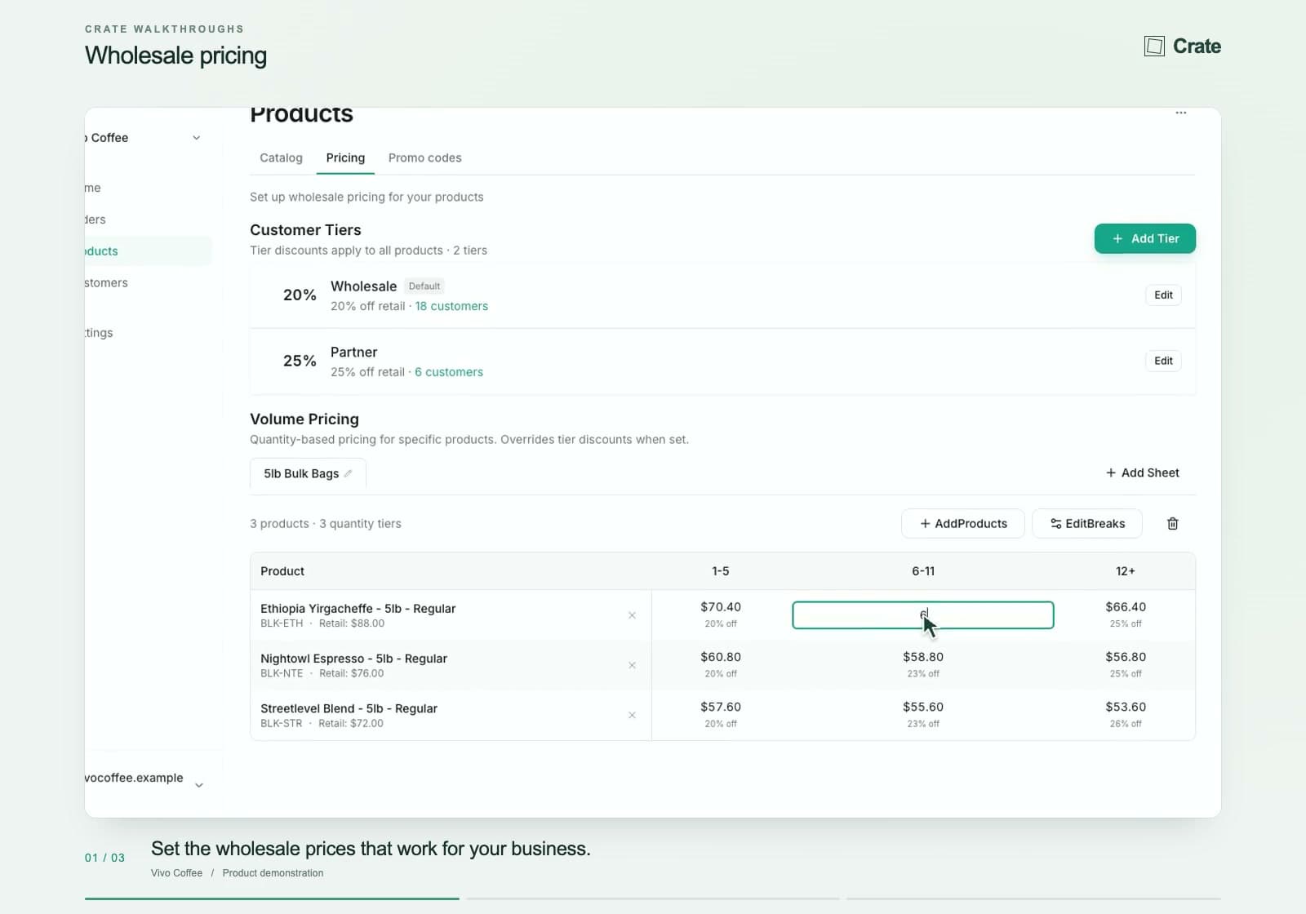The width and height of the screenshot is (1306, 914).
Task: Click Add Sheet
Action: pos(1142,473)
